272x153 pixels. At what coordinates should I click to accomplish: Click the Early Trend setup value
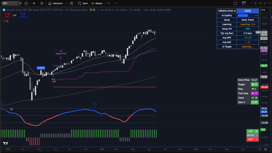[248, 20]
